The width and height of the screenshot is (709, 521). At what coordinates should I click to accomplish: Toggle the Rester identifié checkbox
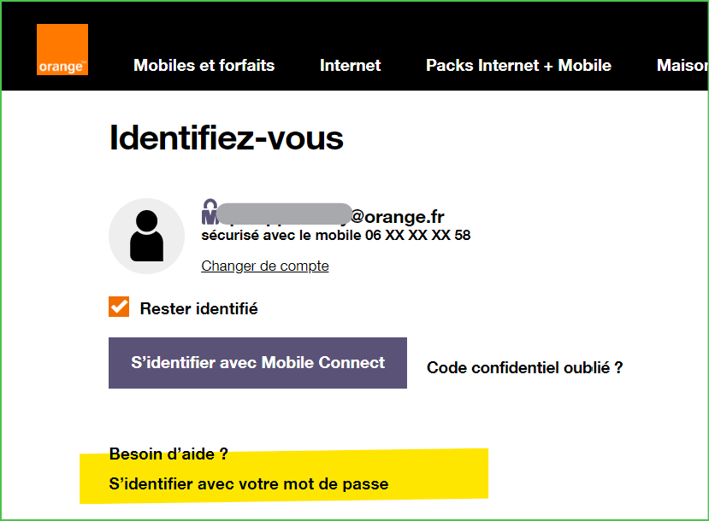coord(119,307)
